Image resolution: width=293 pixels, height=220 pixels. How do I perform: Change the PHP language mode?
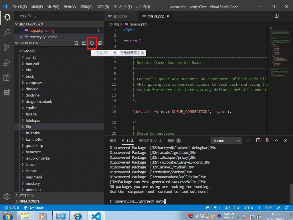pos(268,208)
